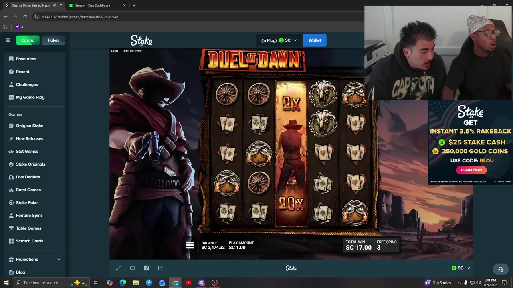
Task: Toggle theatre mode for the game
Action: tap(132, 268)
